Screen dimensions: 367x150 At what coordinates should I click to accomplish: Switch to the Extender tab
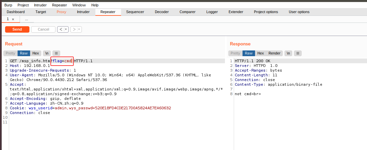236,12
